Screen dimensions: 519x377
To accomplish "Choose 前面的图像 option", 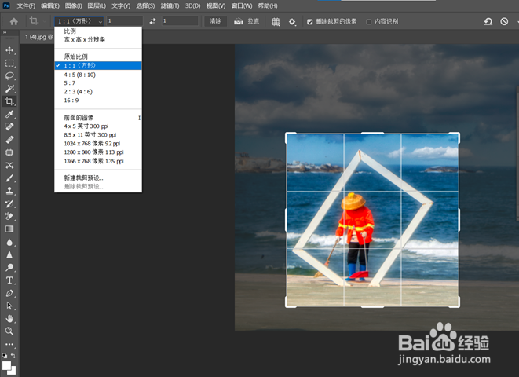I will (x=98, y=118).
